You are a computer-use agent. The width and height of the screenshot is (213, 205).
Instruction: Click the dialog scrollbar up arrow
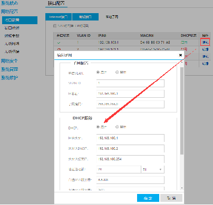click(x=182, y=62)
